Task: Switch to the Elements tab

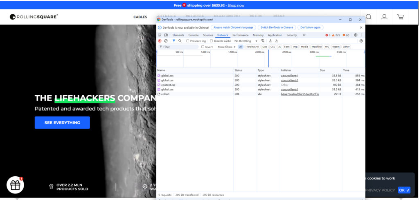Action: click(x=178, y=35)
